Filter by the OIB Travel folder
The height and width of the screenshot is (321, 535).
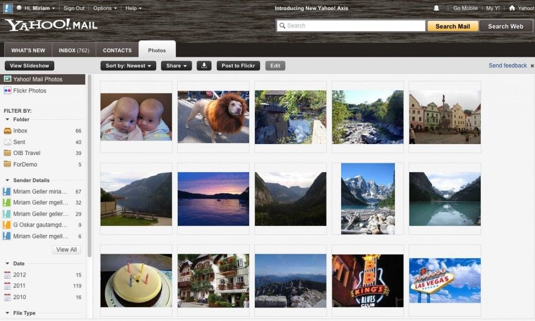27,153
